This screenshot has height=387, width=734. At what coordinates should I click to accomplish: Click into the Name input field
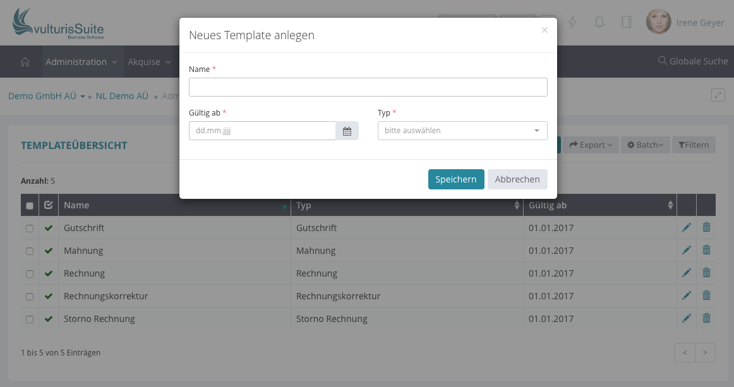coord(368,87)
